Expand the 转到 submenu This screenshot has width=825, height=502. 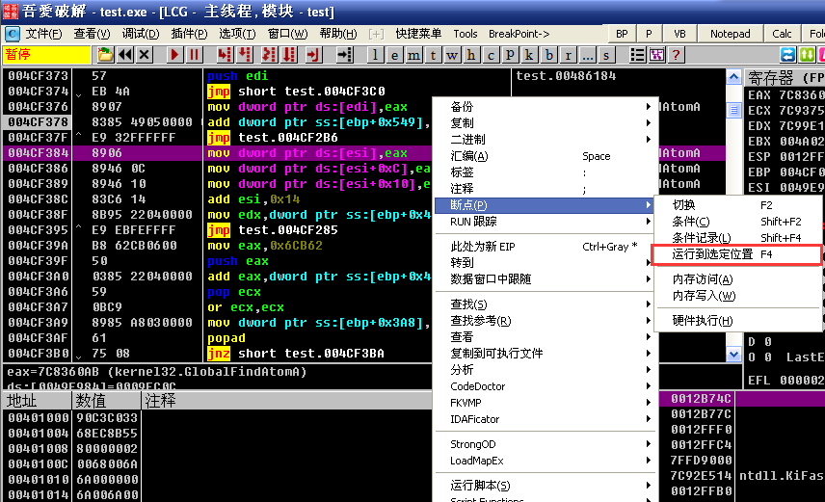click(546, 263)
